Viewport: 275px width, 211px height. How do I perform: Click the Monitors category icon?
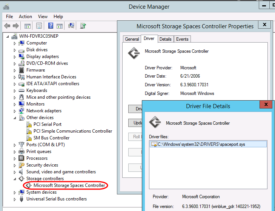pos(22,104)
